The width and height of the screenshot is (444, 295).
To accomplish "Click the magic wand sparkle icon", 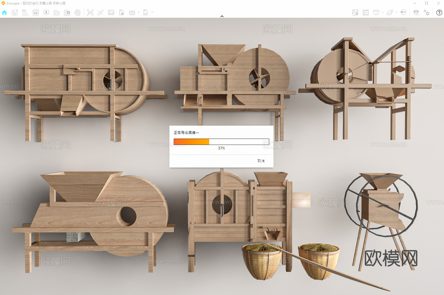I will (x=100, y=13).
